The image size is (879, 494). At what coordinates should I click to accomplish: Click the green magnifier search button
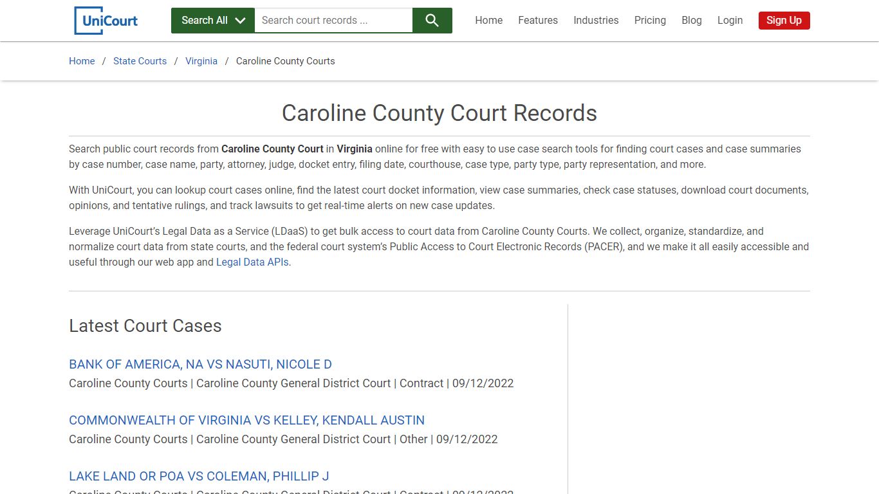coord(432,21)
